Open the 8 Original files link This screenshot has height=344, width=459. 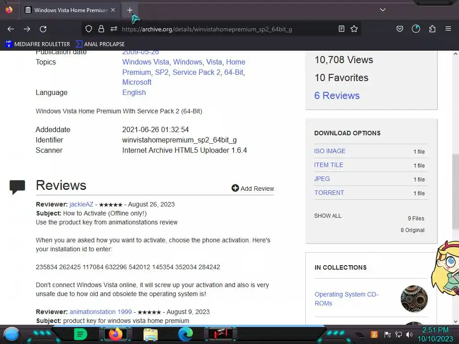(412, 230)
